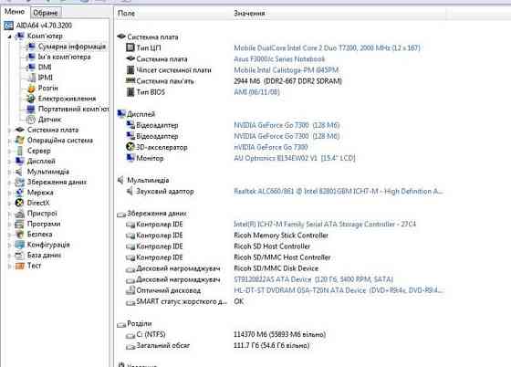Open Сумарна інформація icon in tree
511x367 pixels.
(x=32, y=47)
